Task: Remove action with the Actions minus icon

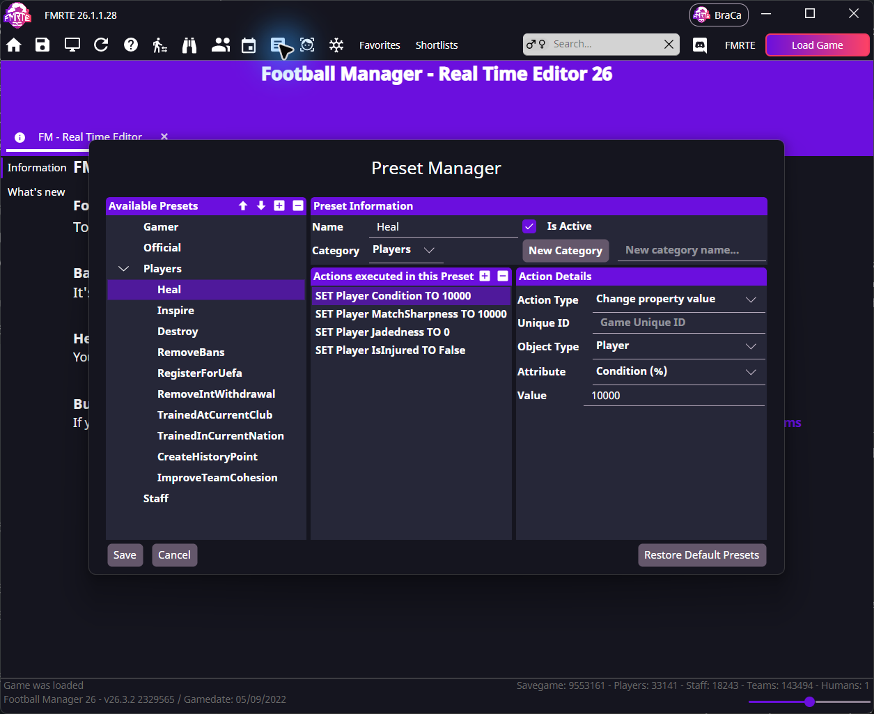Action: click(x=503, y=276)
